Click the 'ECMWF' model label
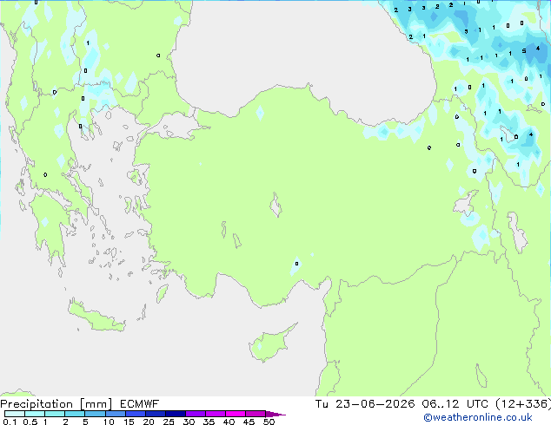Screen dimensions: 551x425 [140, 404]
